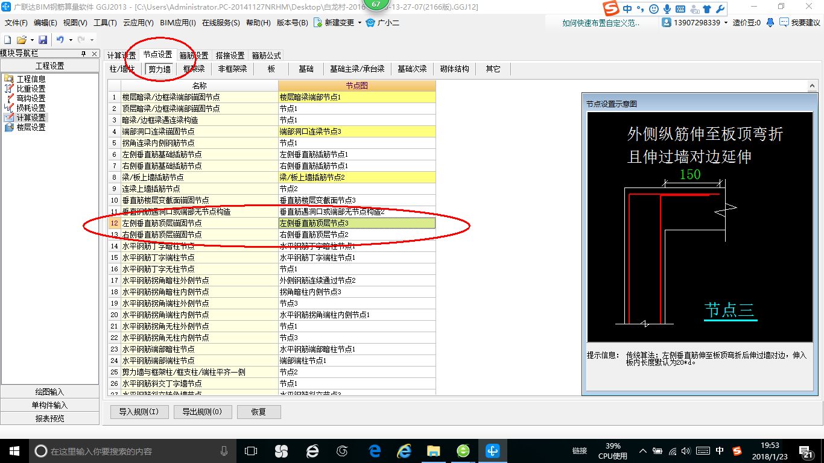Open the 如何快速布置自定义范.. link
The height and width of the screenshot is (463, 824).
[x=601, y=23]
